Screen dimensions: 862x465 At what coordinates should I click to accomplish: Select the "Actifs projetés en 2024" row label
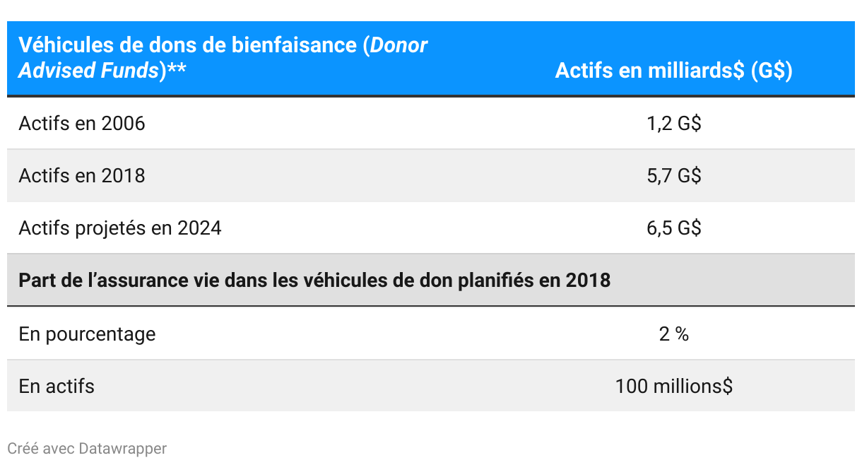(120, 228)
